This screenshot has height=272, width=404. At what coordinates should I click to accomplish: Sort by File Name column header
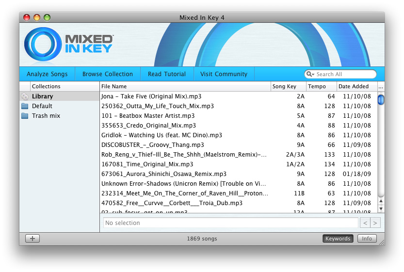185,86
